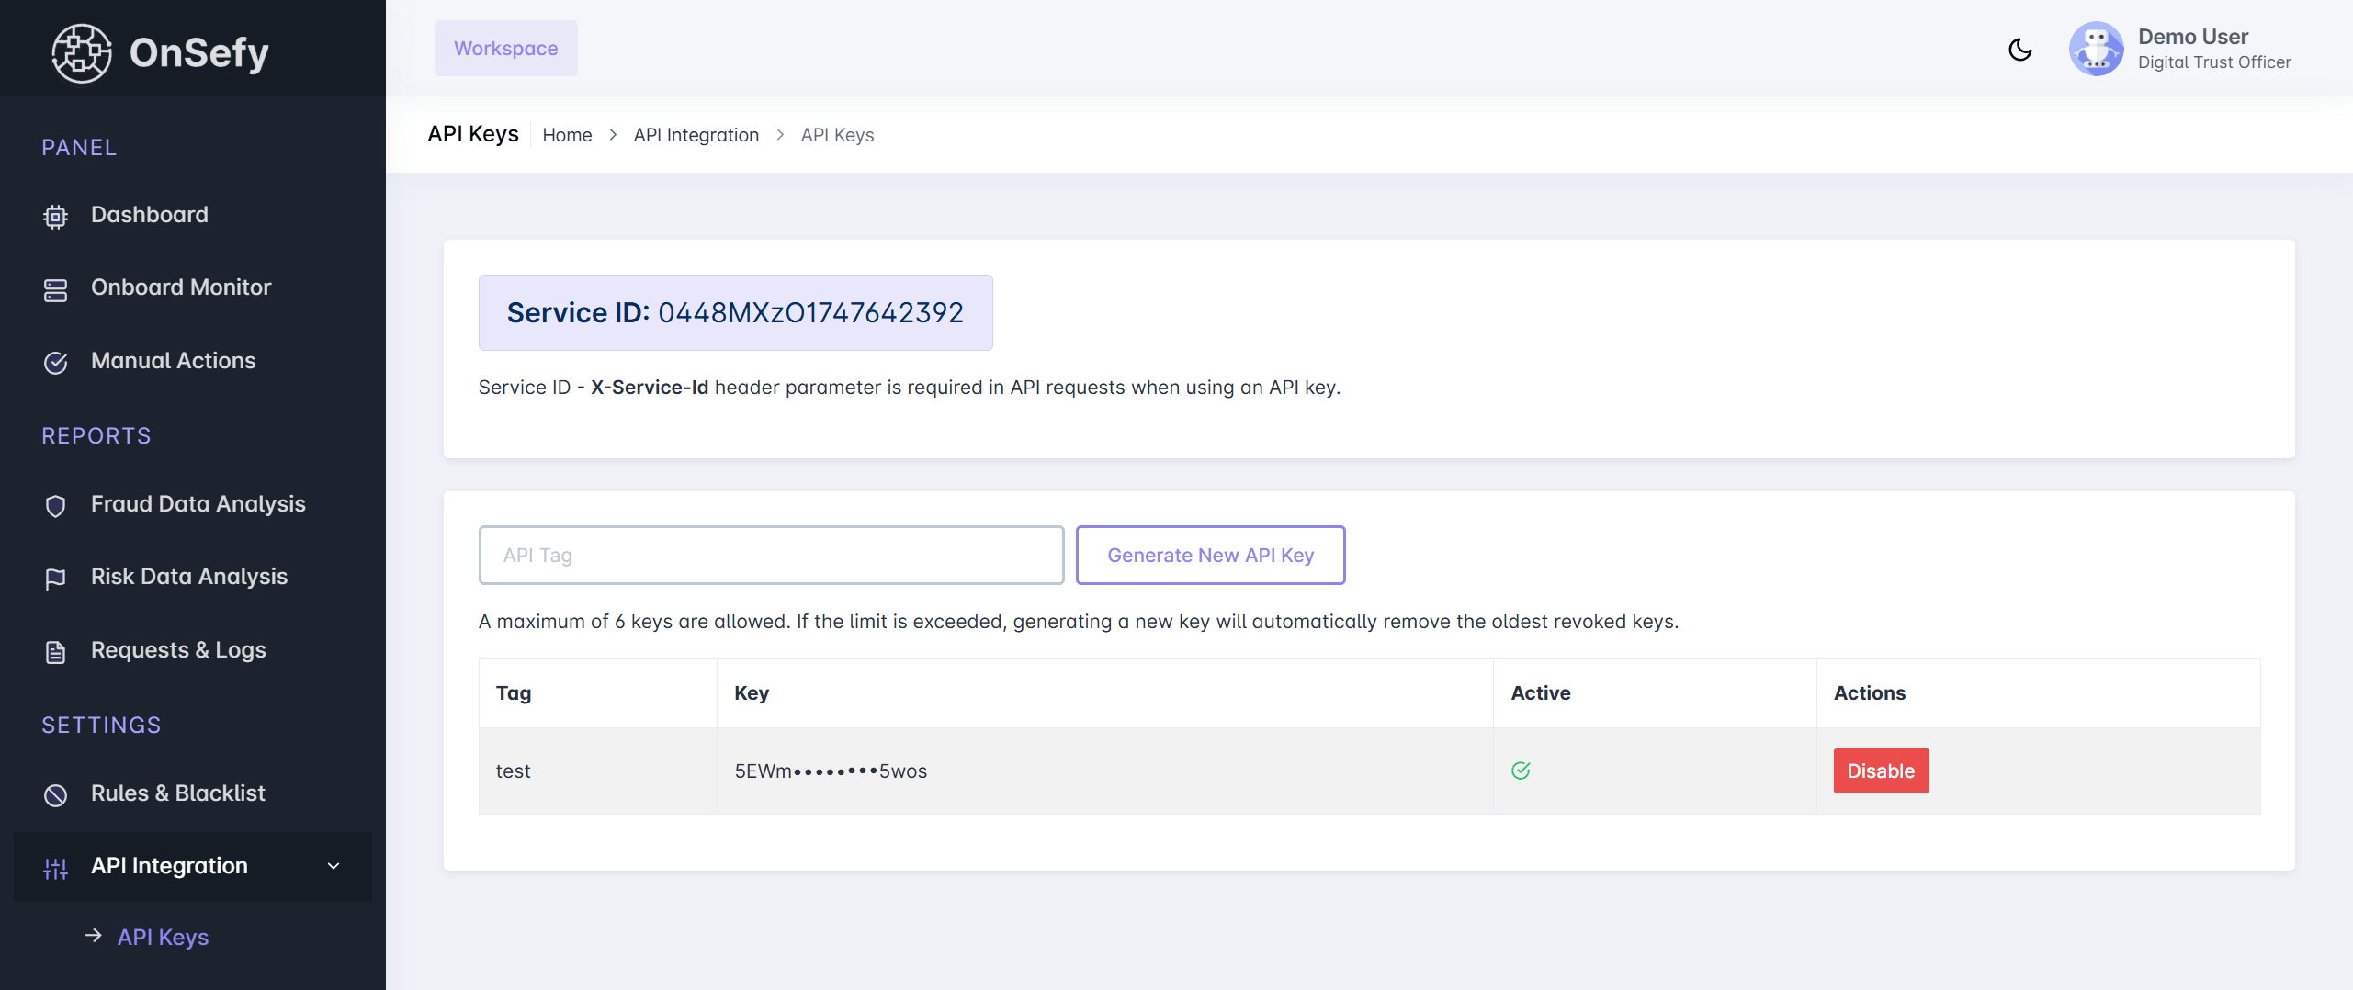
Task: Click the X-Service-Id bold text
Action: (x=650, y=388)
